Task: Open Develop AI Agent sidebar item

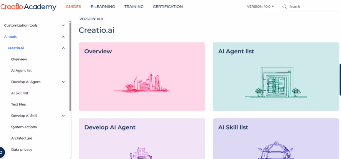Action: coord(26,82)
